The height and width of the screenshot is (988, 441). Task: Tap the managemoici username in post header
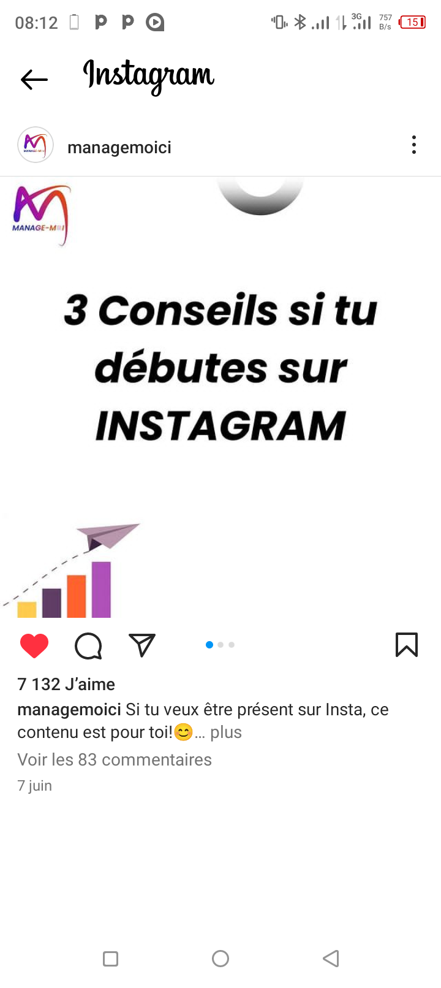119,148
